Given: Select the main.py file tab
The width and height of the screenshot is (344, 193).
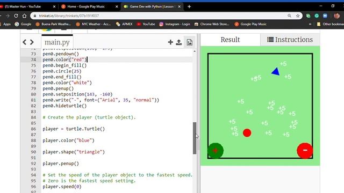Looking at the screenshot, I should [57, 42].
